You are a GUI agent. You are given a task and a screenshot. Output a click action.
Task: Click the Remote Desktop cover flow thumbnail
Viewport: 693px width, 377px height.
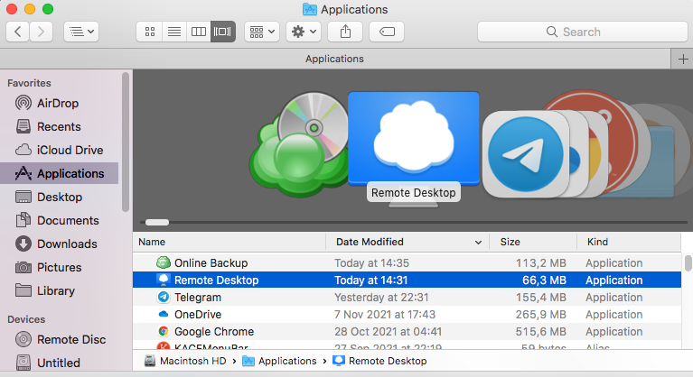click(x=414, y=139)
